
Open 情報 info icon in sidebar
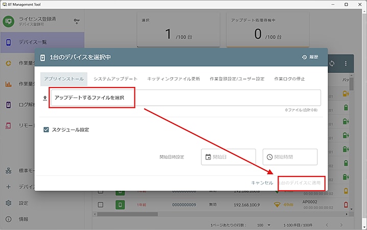pyautogui.click(x=9, y=219)
